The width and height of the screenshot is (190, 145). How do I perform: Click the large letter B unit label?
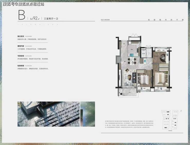(x=22, y=15)
